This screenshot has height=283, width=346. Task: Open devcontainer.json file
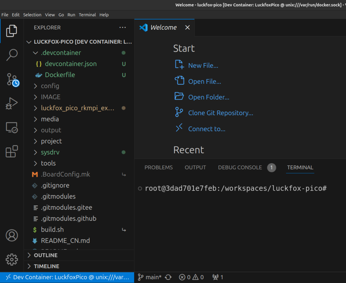(x=71, y=64)
